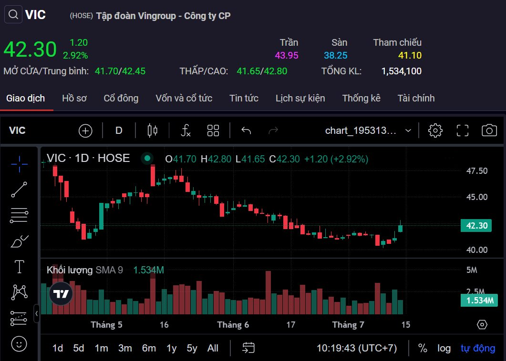Toggle logarithmic scale with log button
The height and width of the screenshot is (361, 506).
tap(444, 348)
